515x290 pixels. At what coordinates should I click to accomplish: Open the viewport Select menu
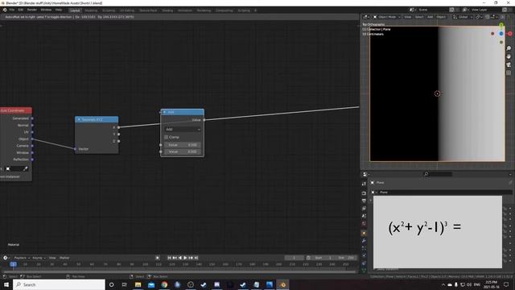419,17
